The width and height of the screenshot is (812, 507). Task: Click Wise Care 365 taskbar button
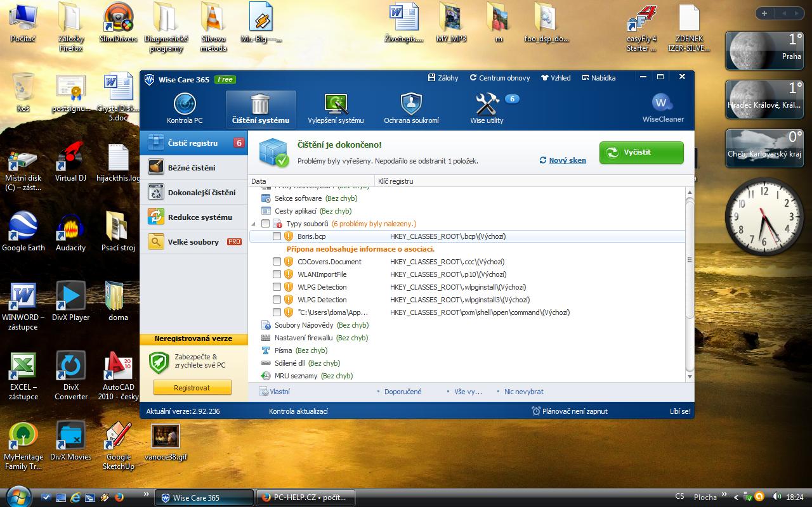[206, 497]
